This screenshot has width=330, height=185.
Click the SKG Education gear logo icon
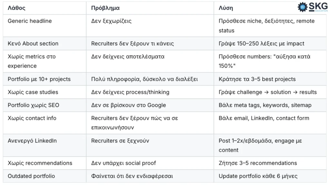(303, 7)
